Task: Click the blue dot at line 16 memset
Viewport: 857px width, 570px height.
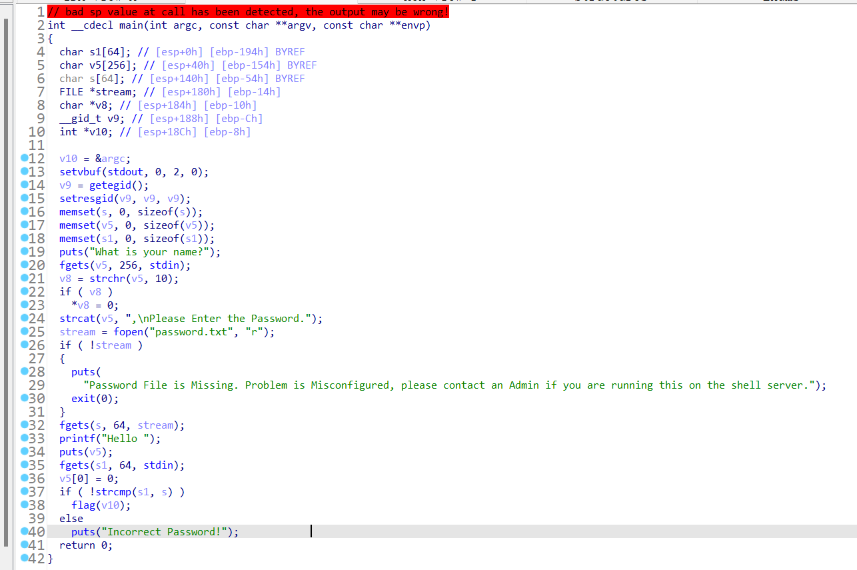Action: point(24,212)
